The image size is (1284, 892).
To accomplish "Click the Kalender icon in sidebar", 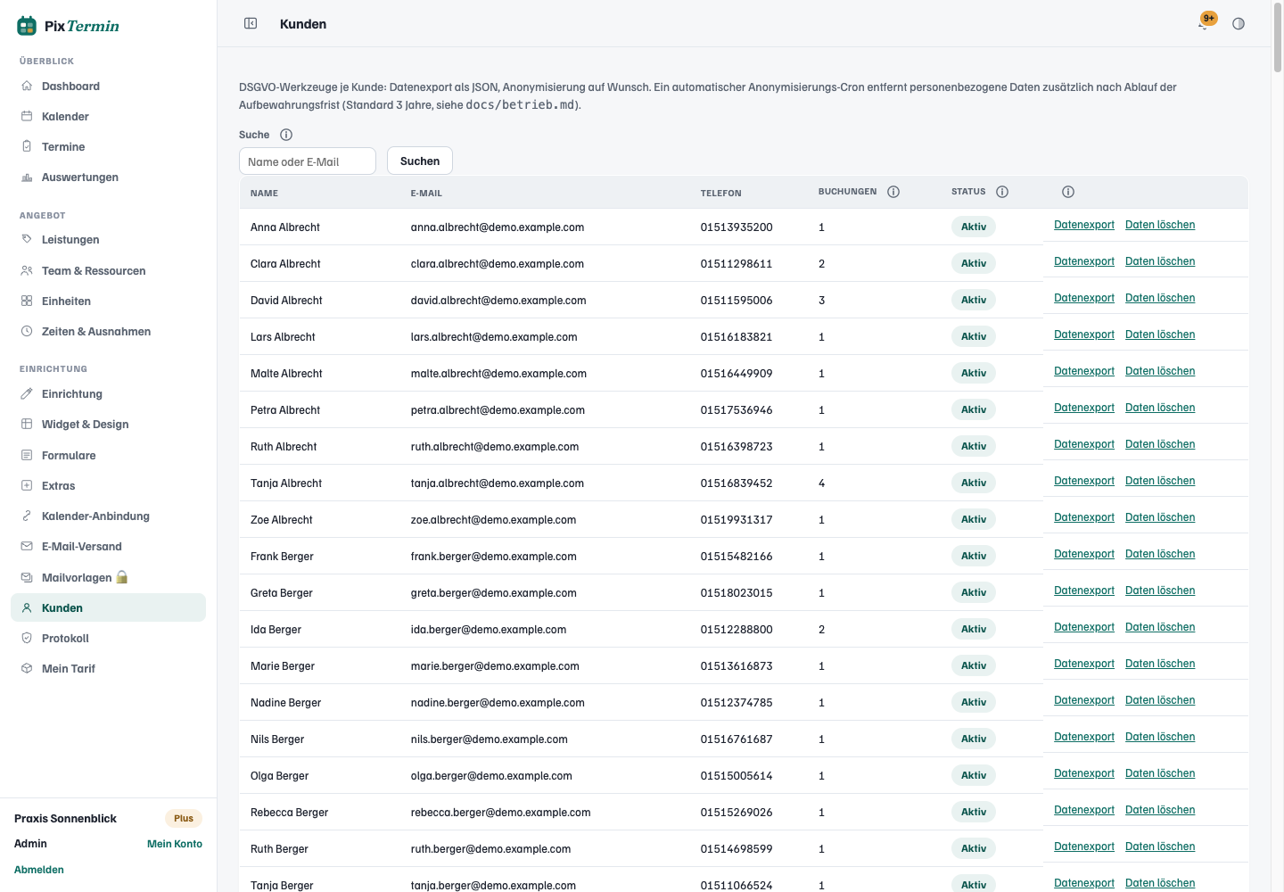I will (27, 116).
